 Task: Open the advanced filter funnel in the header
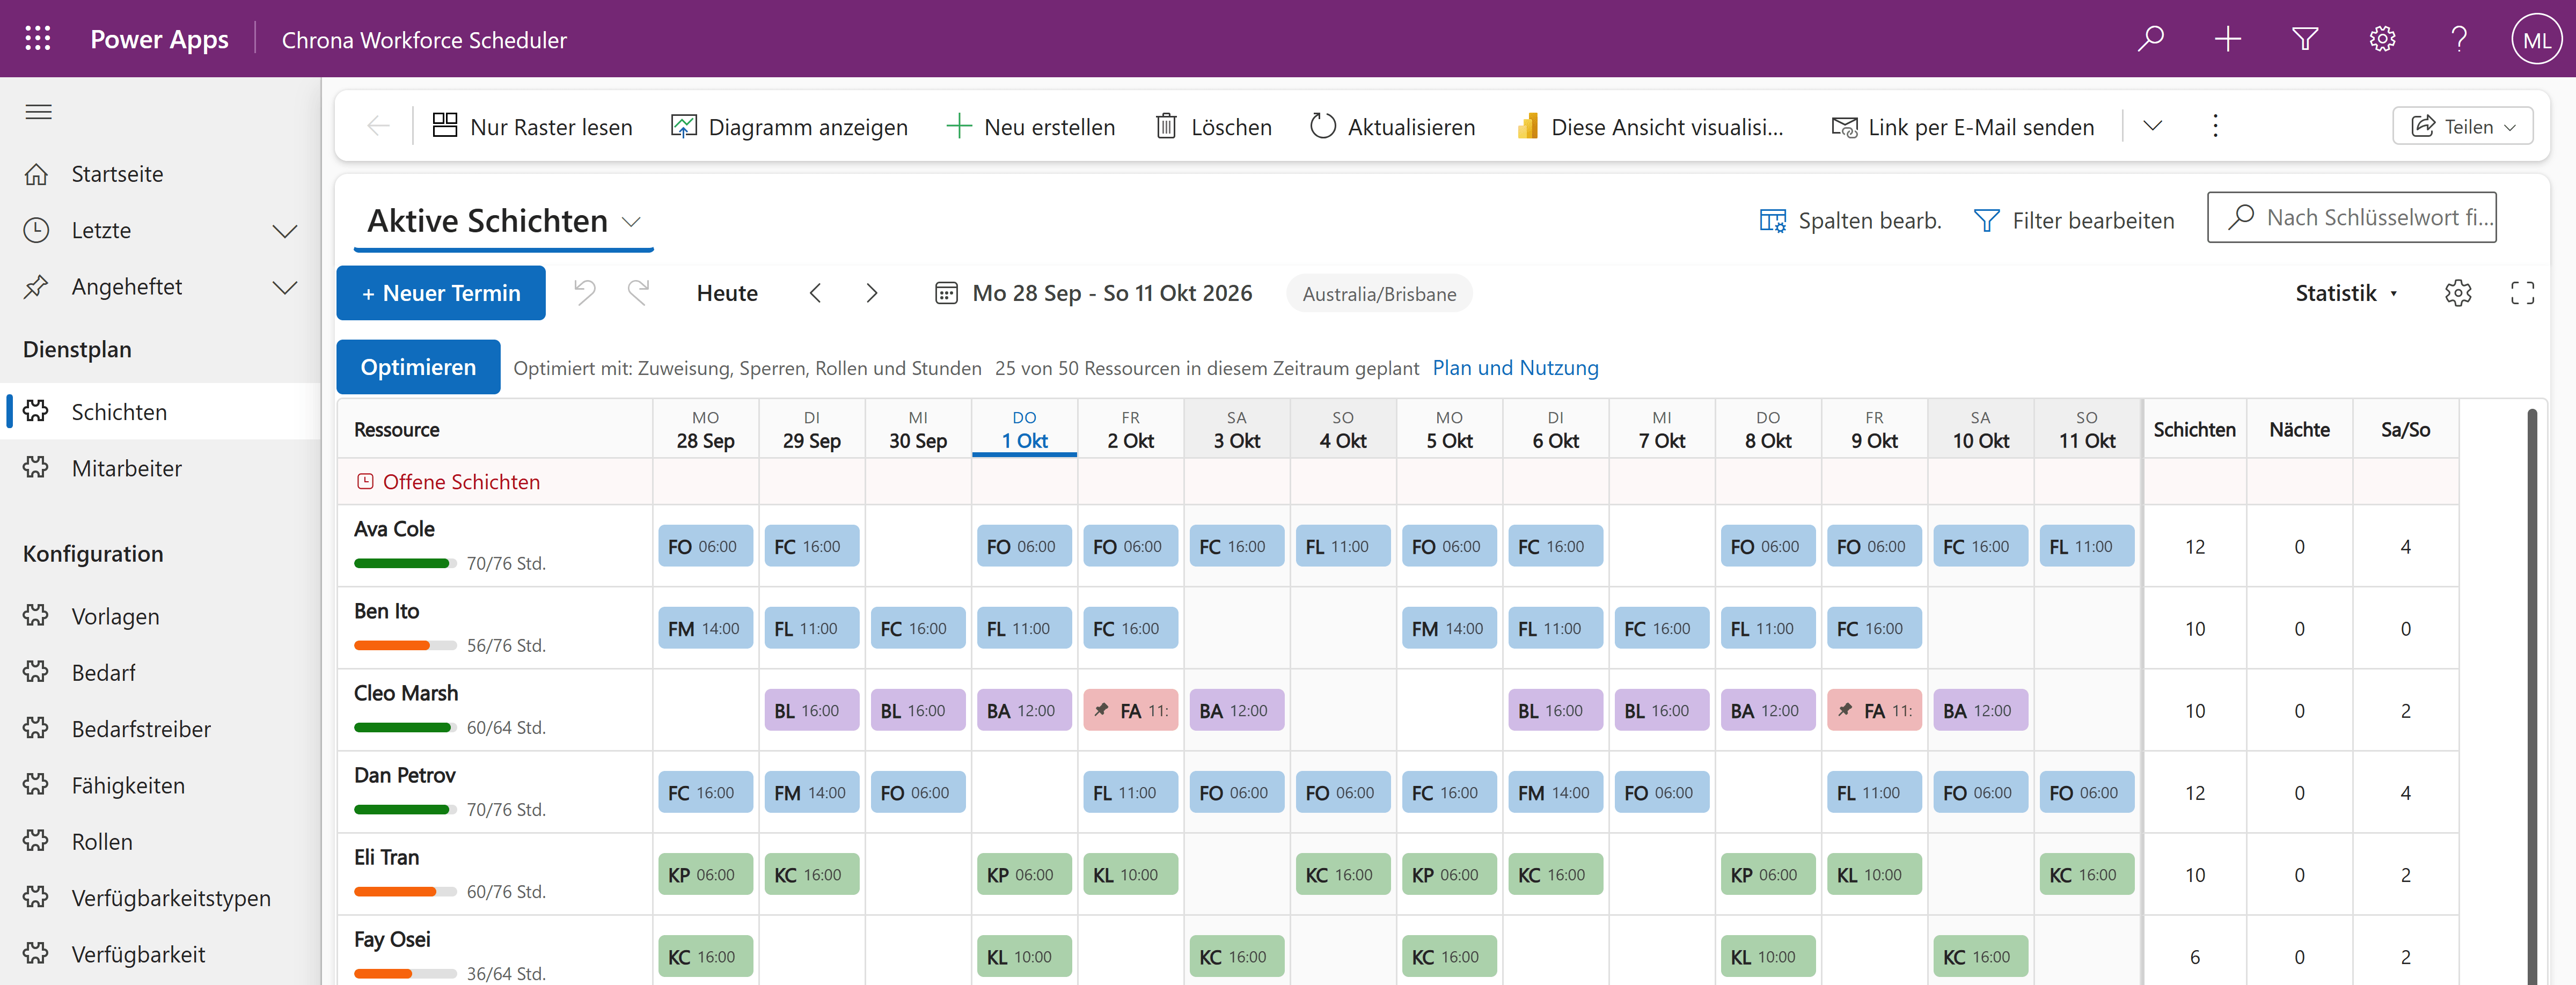pyautogui.click(x=2305, y=39)
